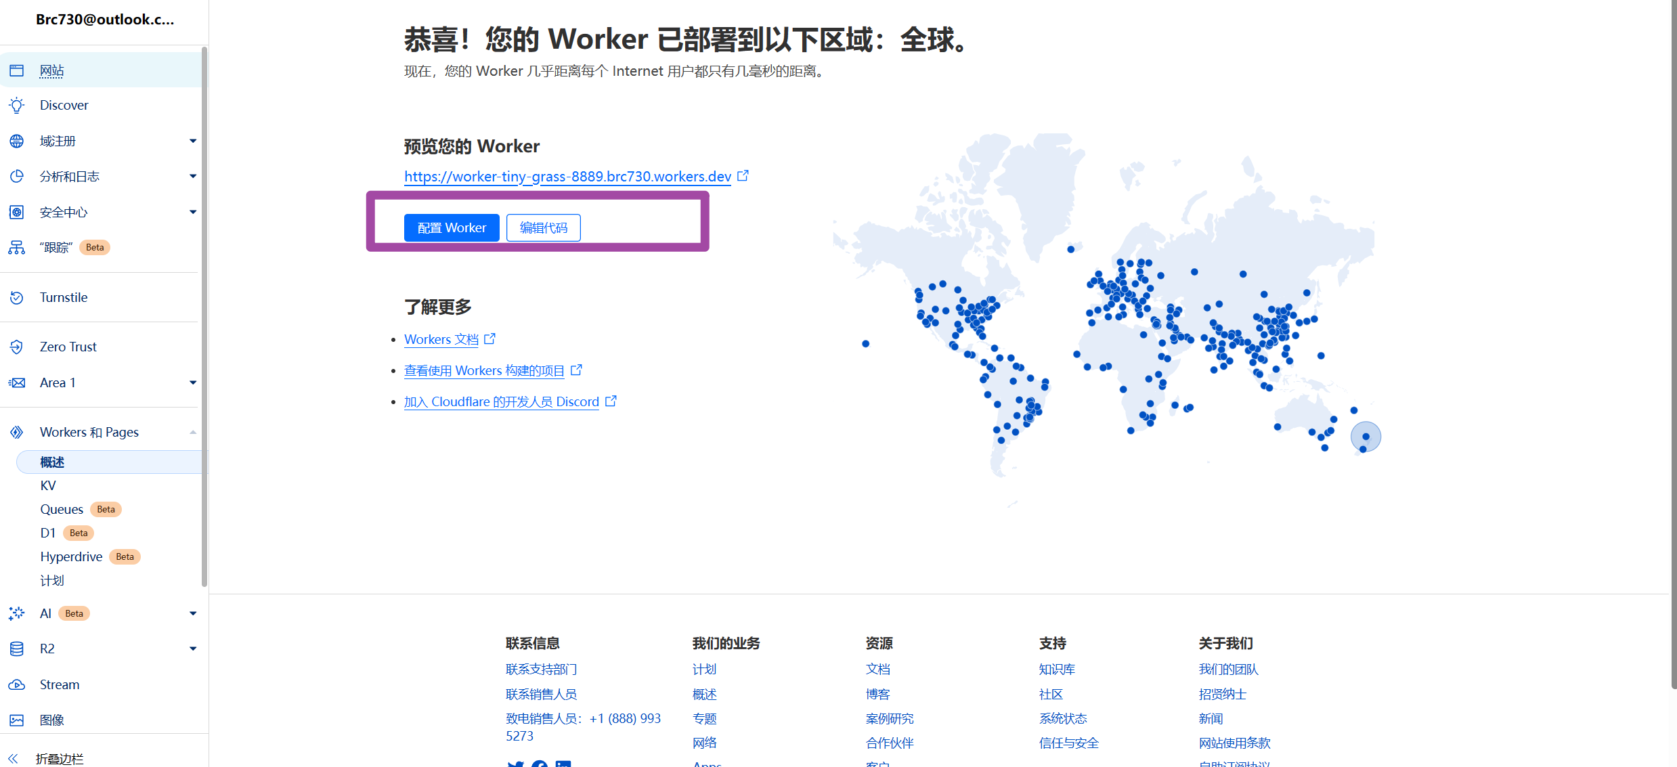The width and height of the screenshot is (1677, 767).
Task: Click the "跟踪" network tree icon
Action: 17,247
